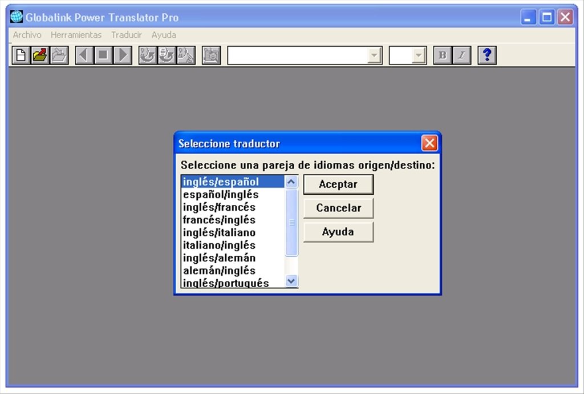Select the inglés/alemán language pair
The height and width of the screenshot is (394, 584).
click(233, 258)
